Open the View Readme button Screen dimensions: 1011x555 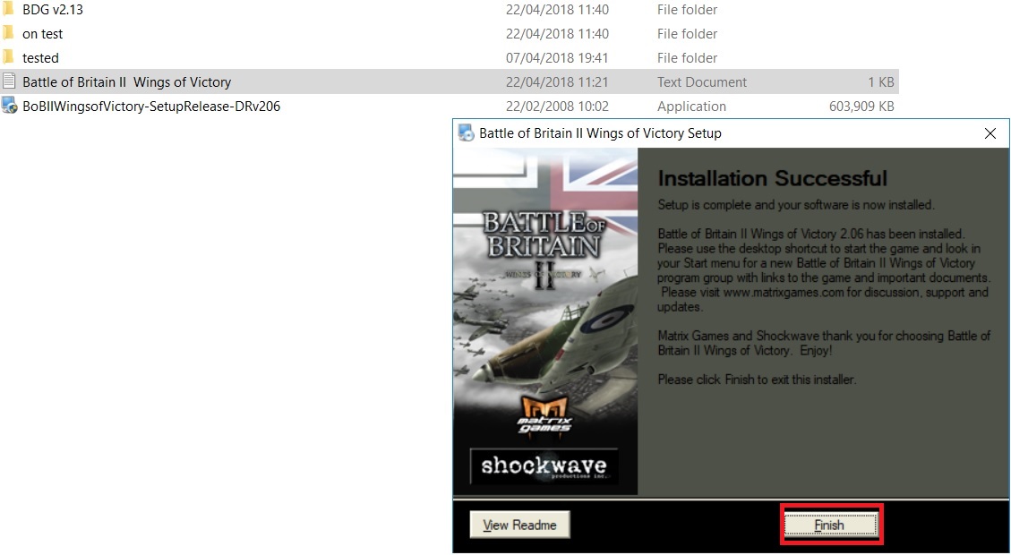pyautogui.click(x=519, y=525)
